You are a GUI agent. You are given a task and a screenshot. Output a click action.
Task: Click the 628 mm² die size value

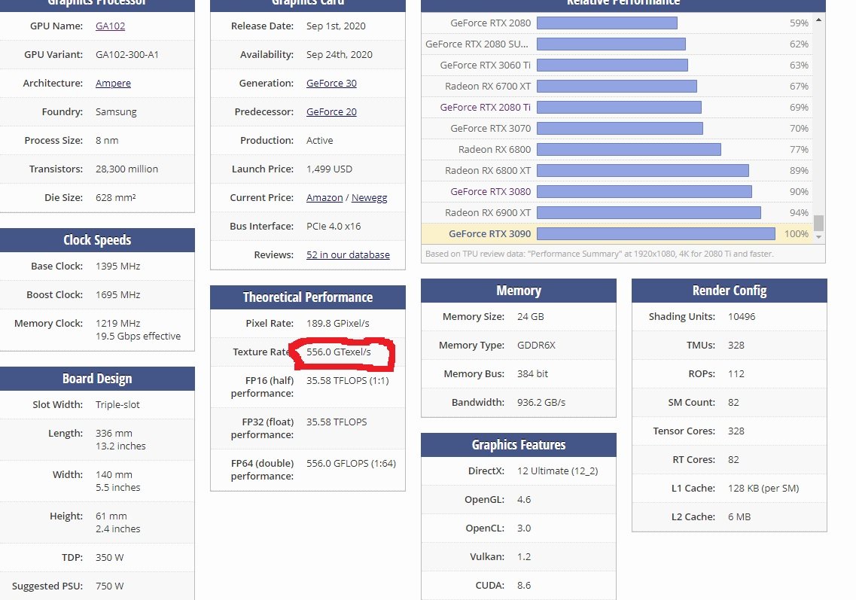[116, 198]
